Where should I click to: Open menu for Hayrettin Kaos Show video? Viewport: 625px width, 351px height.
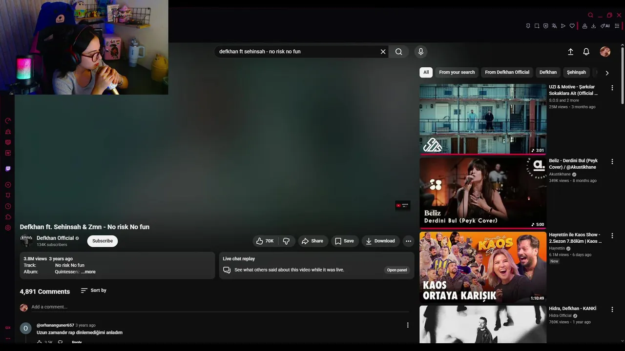tap(612, 235)
